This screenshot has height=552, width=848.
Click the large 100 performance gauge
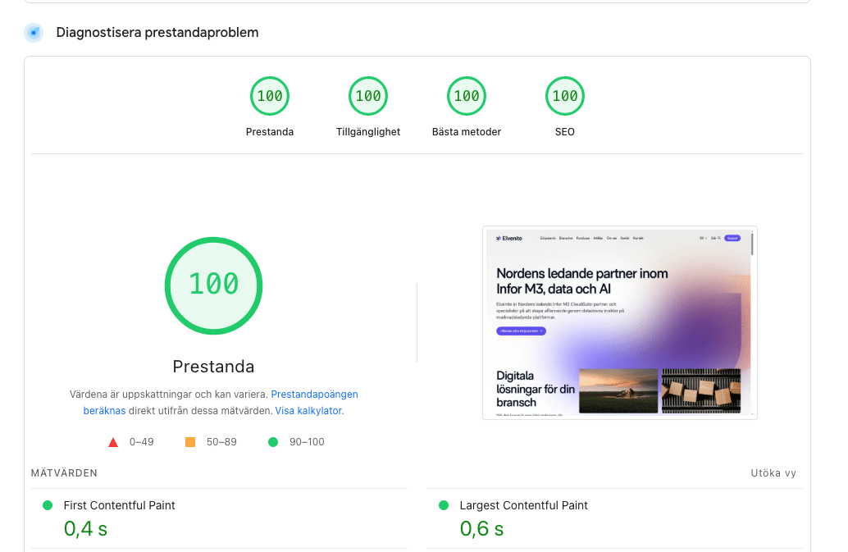(213, 284)
